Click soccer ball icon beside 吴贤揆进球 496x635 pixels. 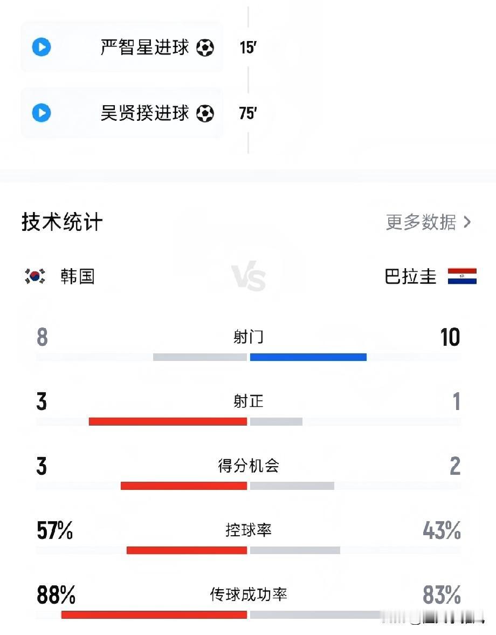[205, 114]
